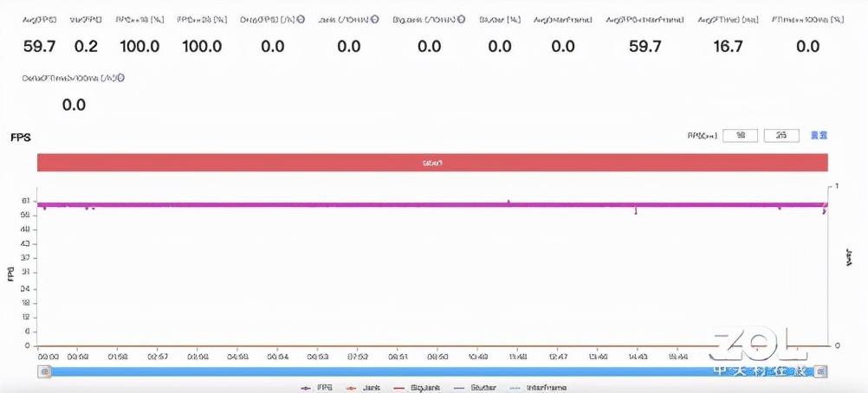Toggle the FPS series in the chart legend
The width and height of the screenshot is (868, 393).
(317, 388)
